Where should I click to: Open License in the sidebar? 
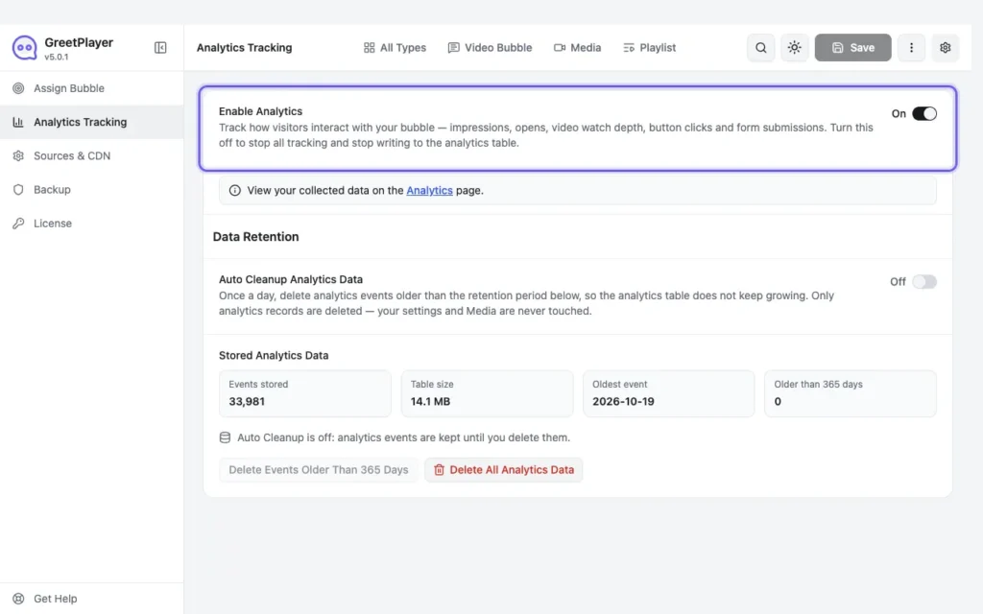[x=91, y=223]
